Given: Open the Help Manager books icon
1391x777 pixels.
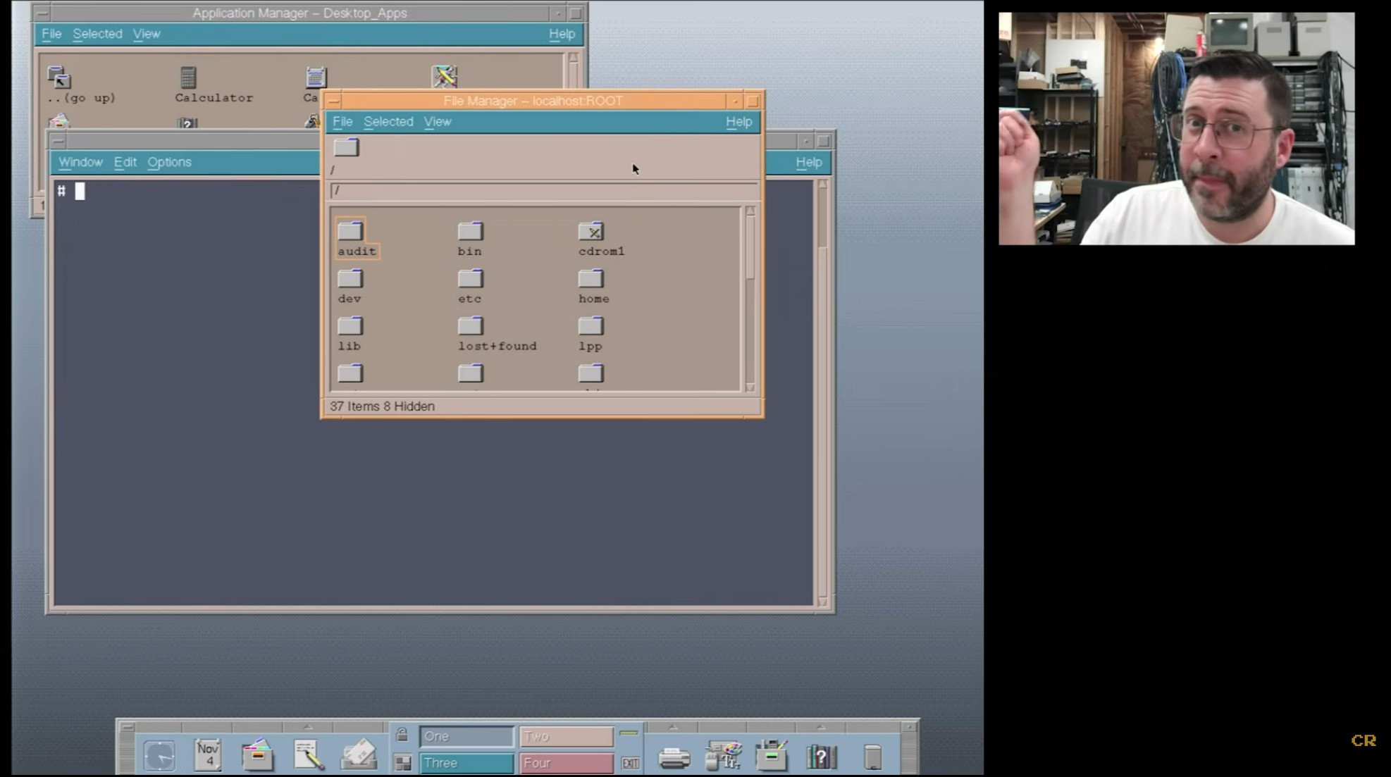Looking at the screenshot, I should (x=821, y=757).
